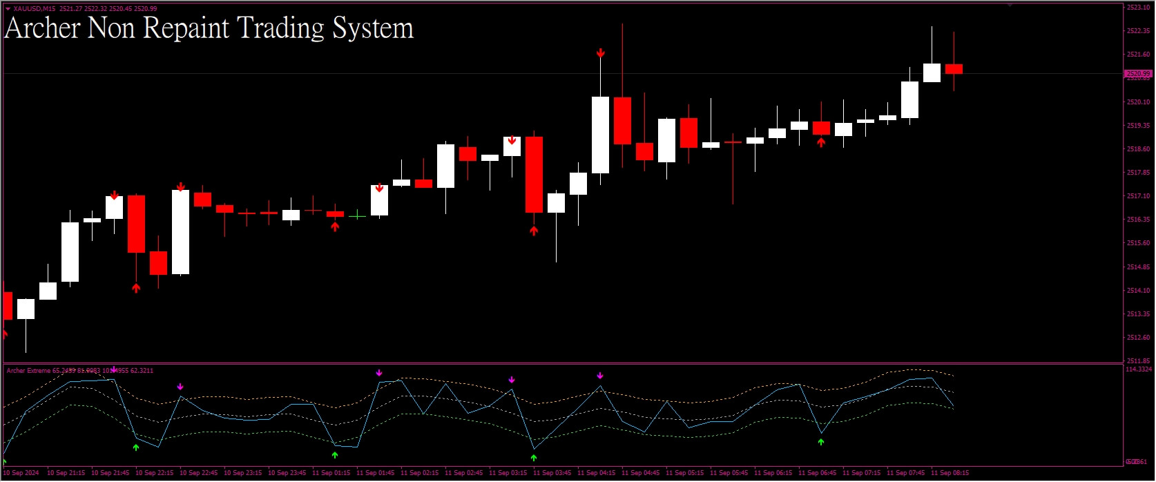This screenshot has width=1156, height=482.
Task: Click the 2518.60 price scale label
Action: point(1139,148)
